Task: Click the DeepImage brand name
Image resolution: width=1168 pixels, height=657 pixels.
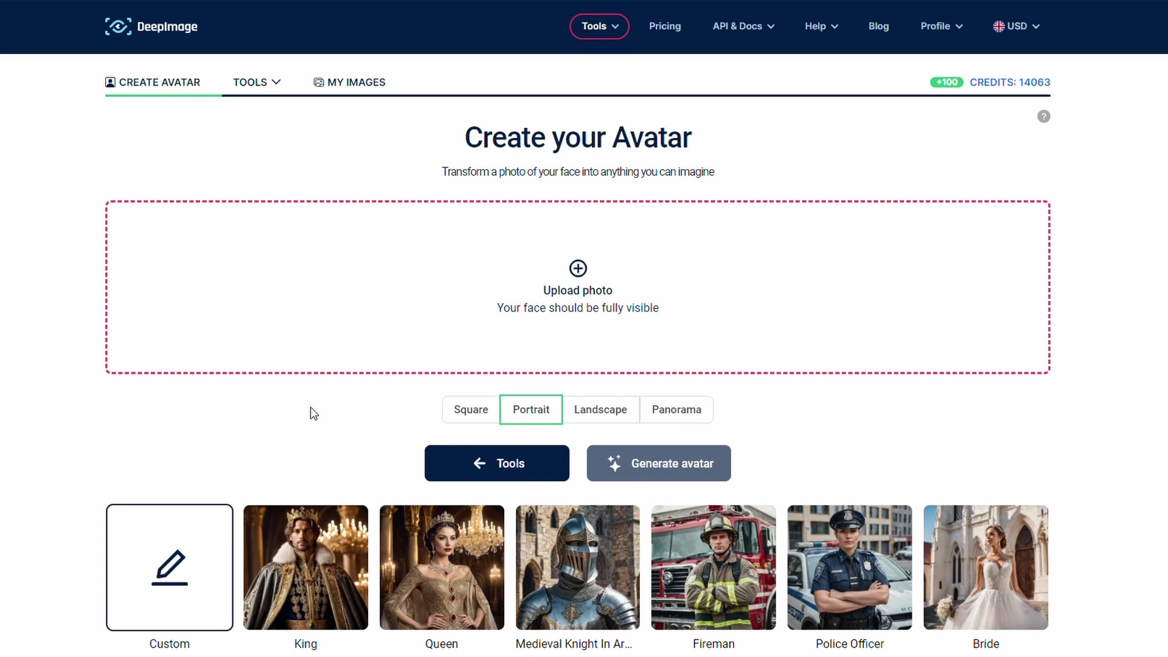Action: coord(167,26)
